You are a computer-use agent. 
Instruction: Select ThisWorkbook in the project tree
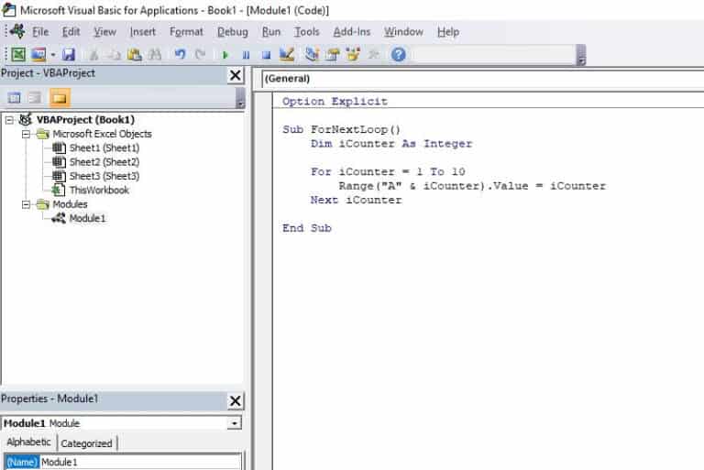[99, 190]
